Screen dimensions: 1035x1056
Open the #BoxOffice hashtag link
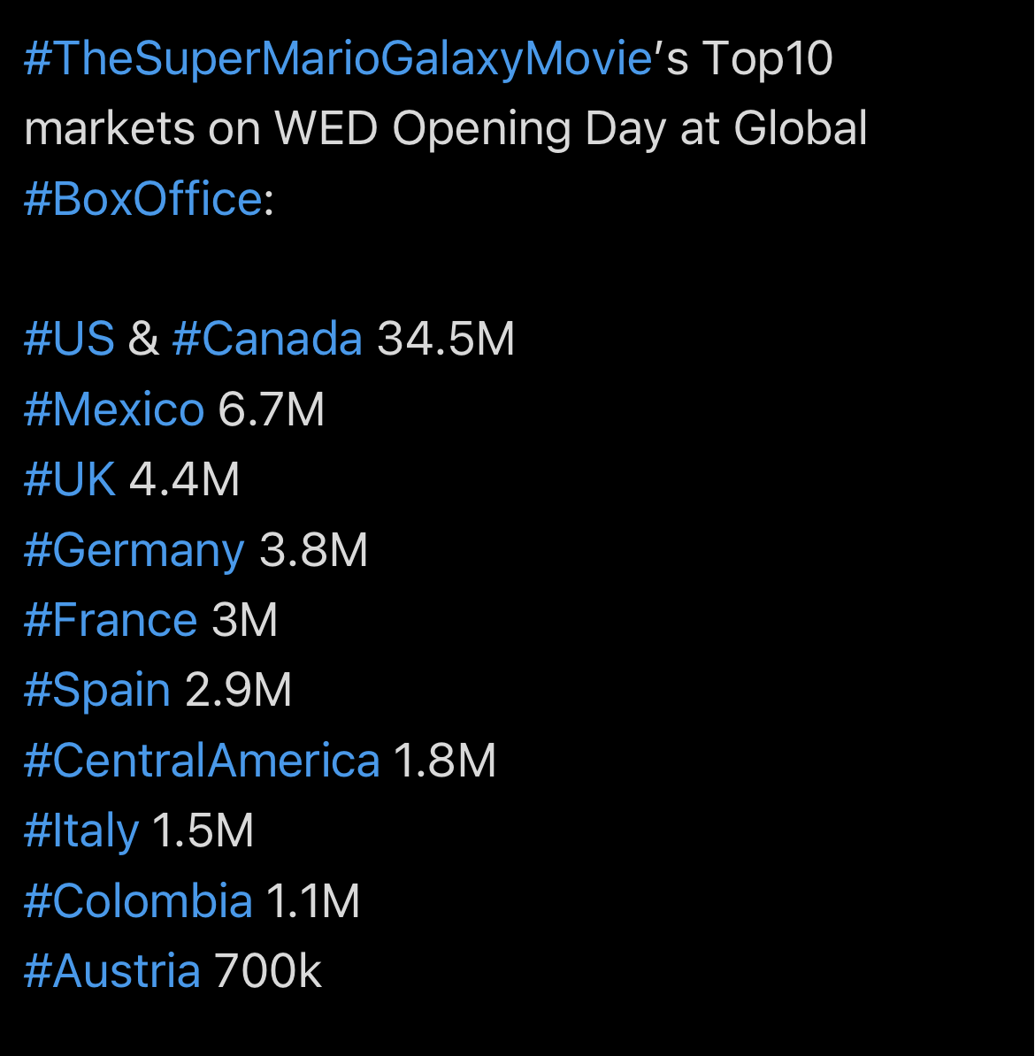point(142,199)
